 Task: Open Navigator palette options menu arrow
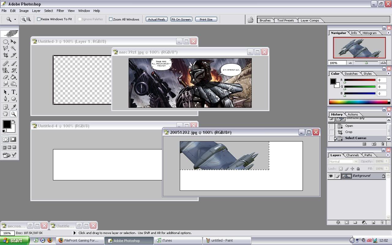click(388, 33)
